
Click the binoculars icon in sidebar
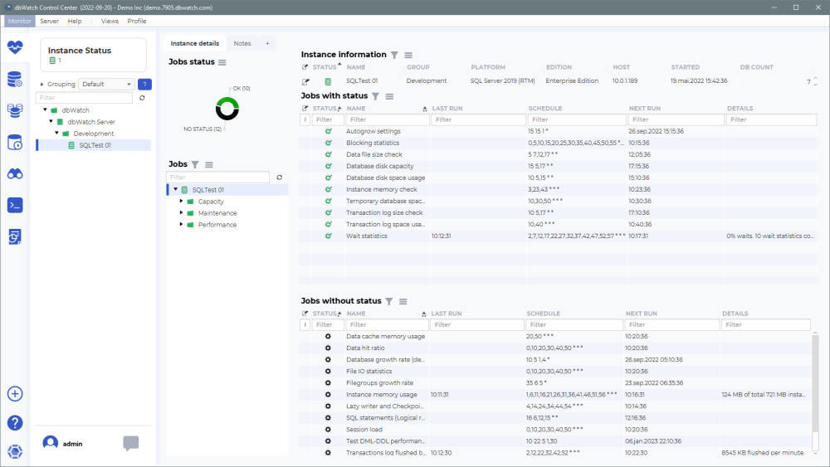tap(15, 173)
